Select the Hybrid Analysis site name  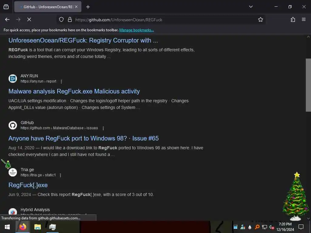coord(35,210)
